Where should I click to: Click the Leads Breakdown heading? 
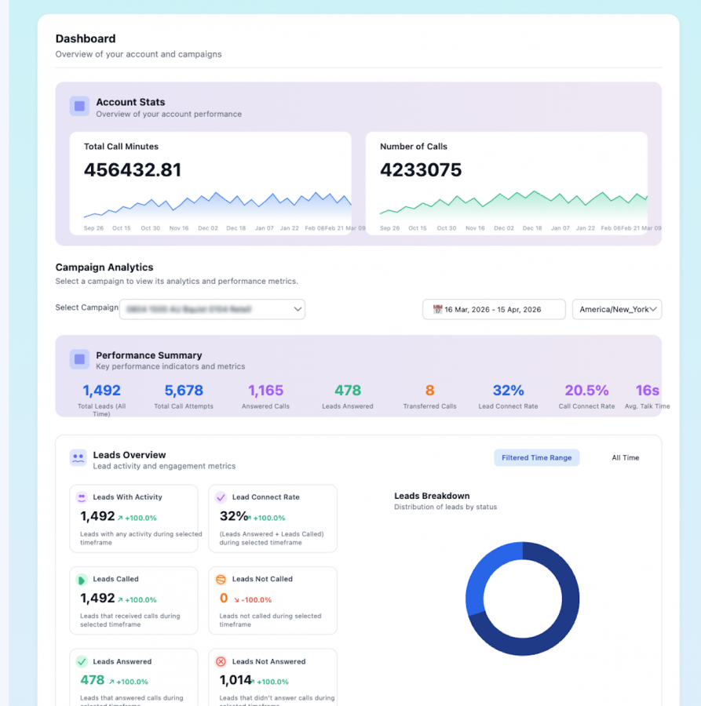pyautogui.click(x=432, y=496)
